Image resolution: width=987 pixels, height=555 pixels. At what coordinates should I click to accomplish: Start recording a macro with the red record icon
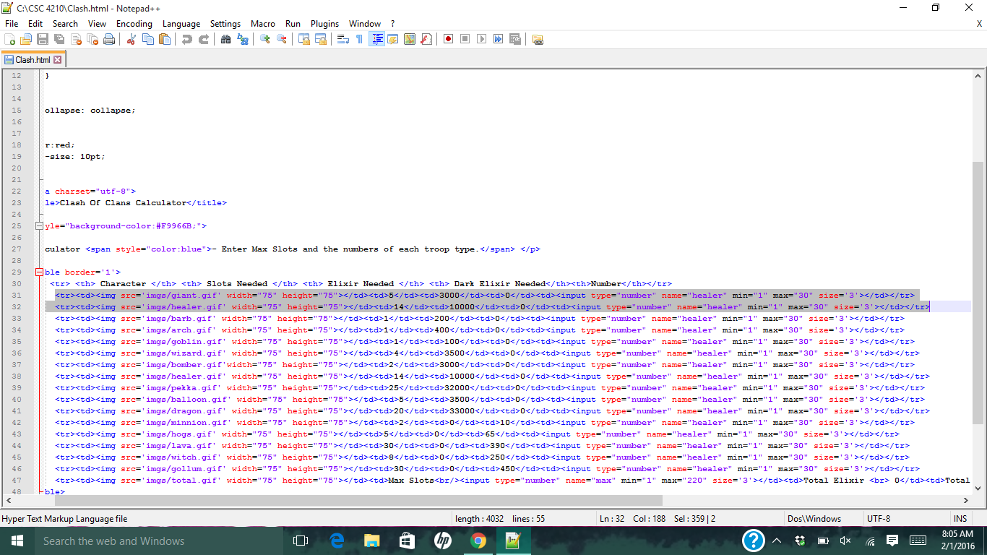(448, 38)
